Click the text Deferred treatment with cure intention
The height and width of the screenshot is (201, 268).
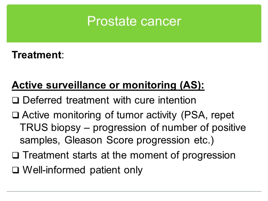109,100
